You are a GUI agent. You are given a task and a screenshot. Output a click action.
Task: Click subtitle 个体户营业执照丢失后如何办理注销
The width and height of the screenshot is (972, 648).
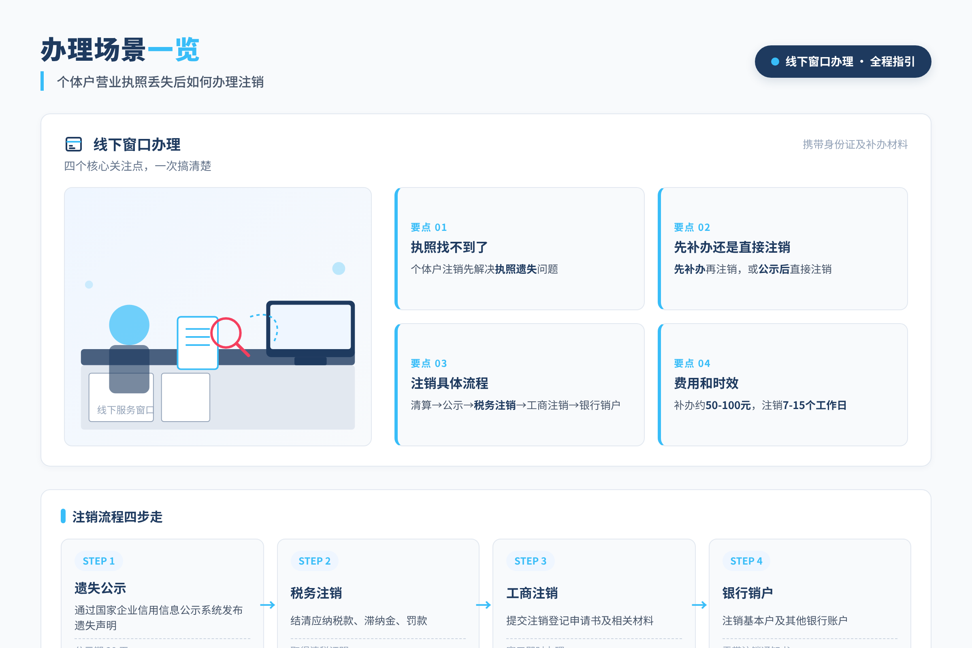tap(160, 82)
